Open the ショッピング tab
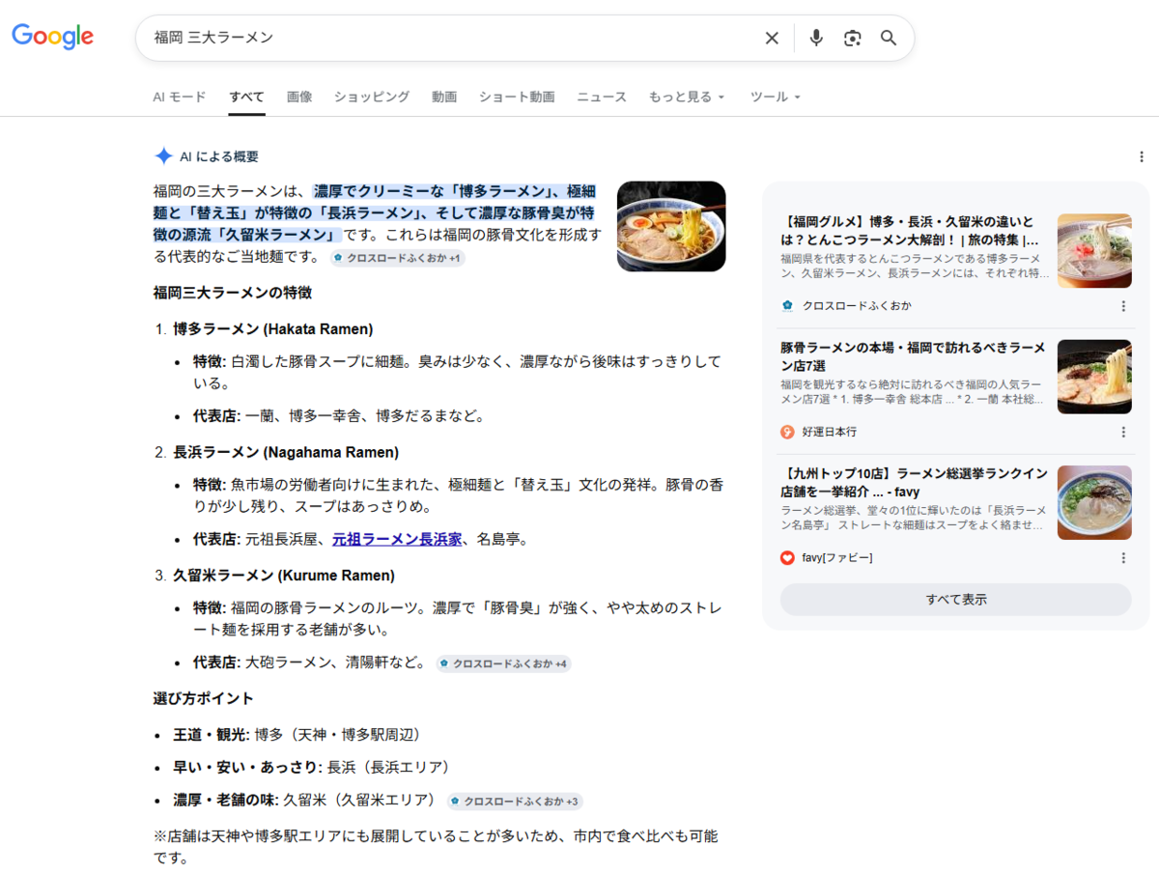The height and width of the screenshot is (874, 1159). 372,97
